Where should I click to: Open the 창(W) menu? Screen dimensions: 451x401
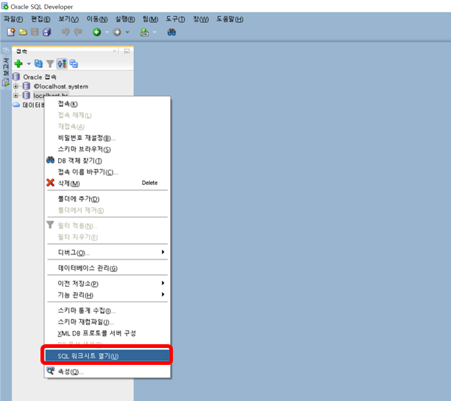tap(201, 19)
